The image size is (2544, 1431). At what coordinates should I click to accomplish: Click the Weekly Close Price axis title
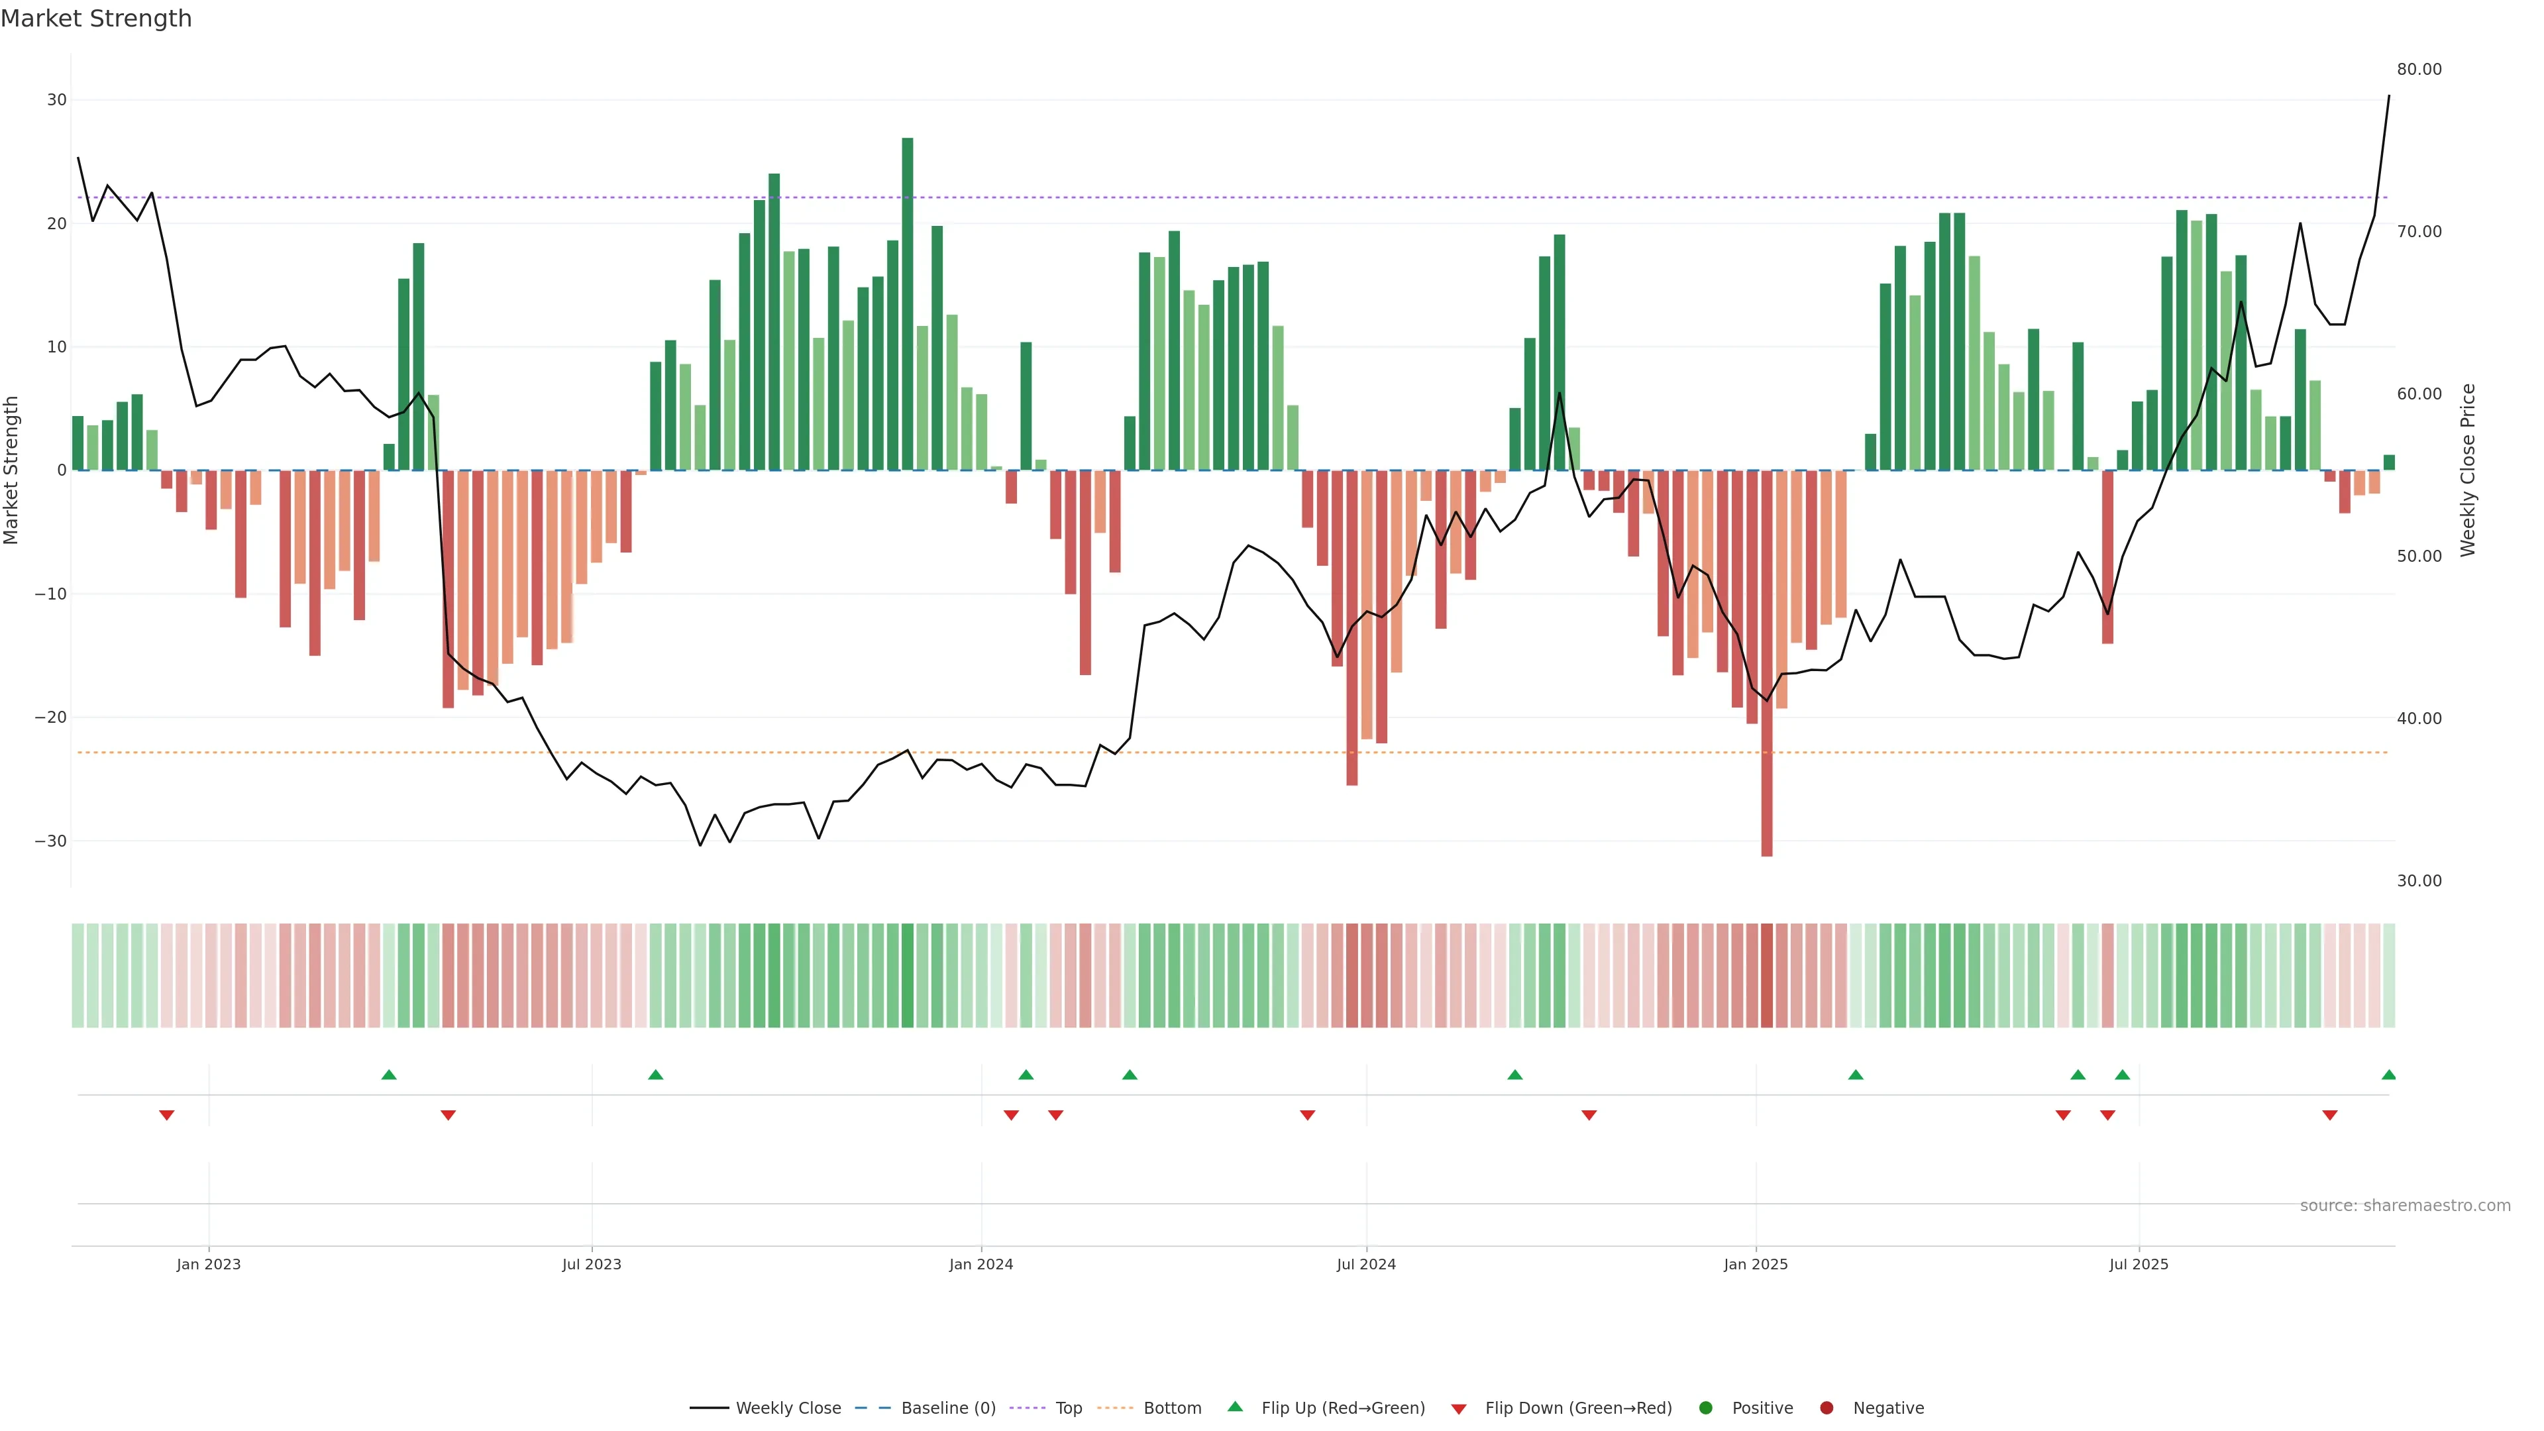tap(2468, 470)
